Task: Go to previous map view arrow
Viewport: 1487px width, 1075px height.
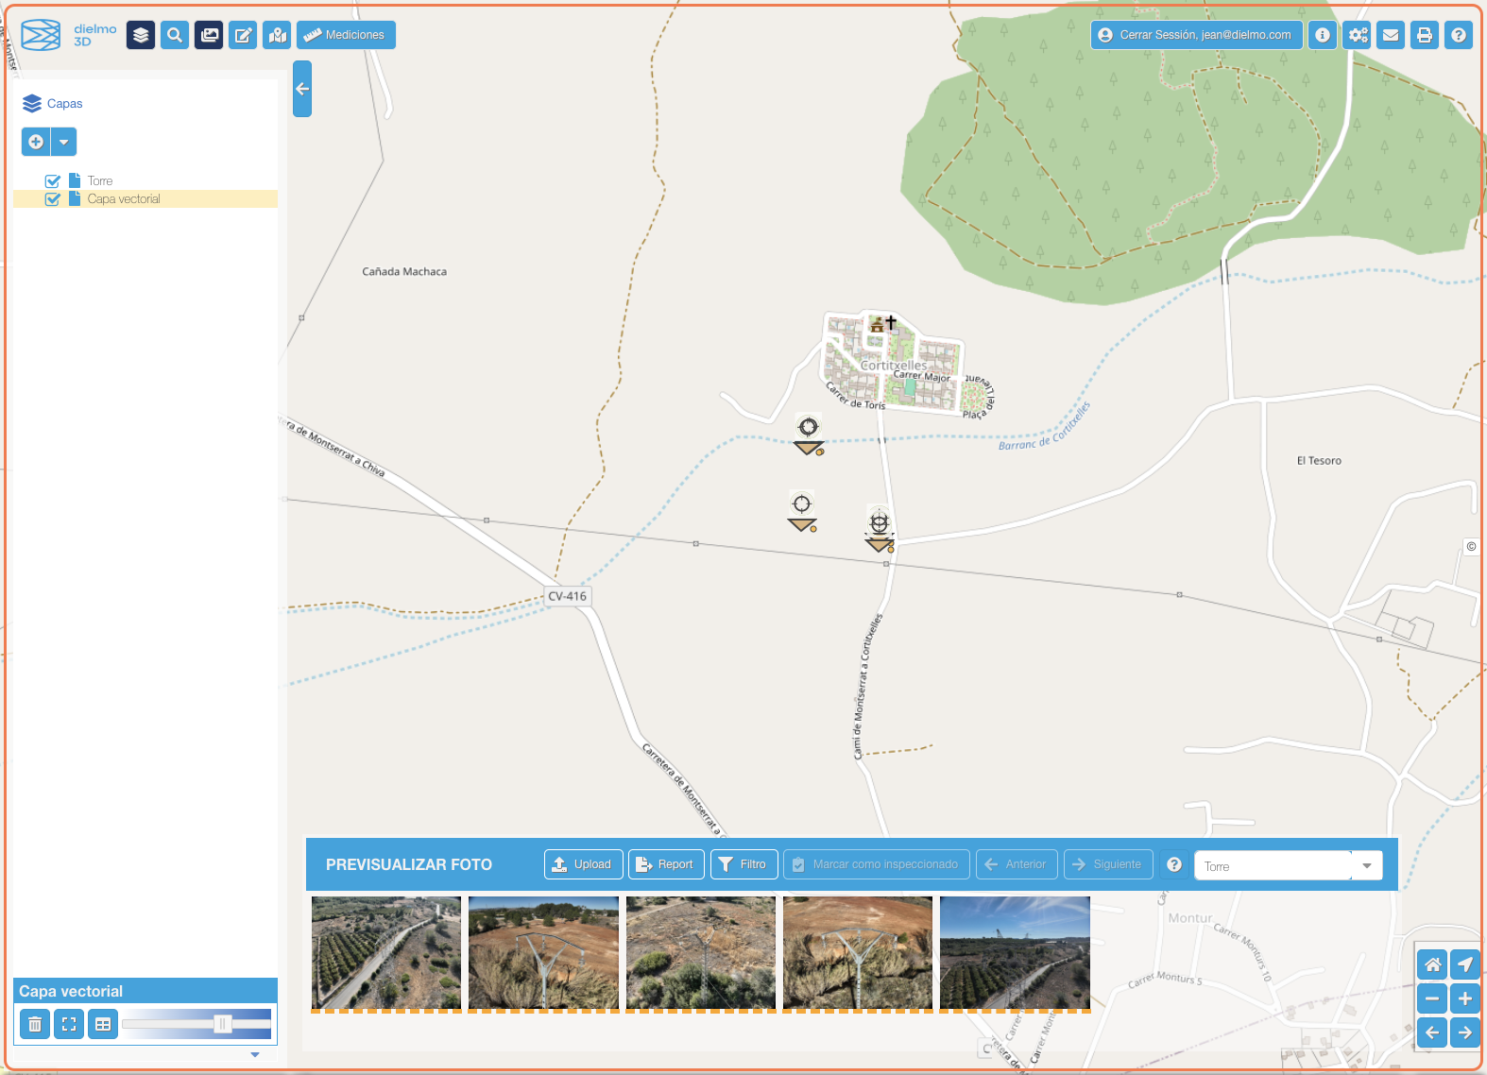Action: (1432, 1032)
